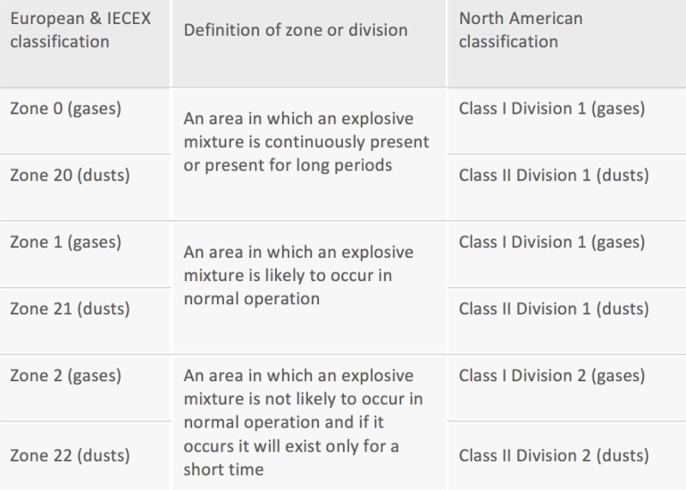Click the 'Zone 20 (dusts)' cell

click(69, 176)
